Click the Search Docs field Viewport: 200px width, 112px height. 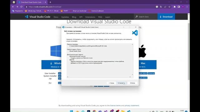click(x=146, y=16)
